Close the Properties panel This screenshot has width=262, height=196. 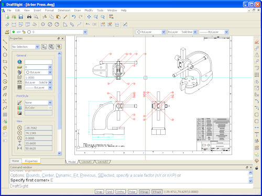click(62, 38)
